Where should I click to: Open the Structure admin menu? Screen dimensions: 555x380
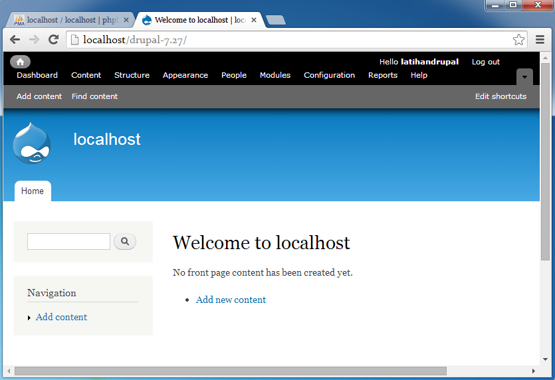(x=132, y=75)
